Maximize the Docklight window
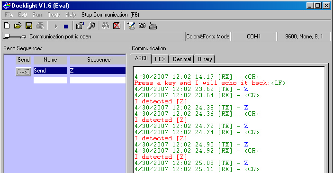 [318, 6]
